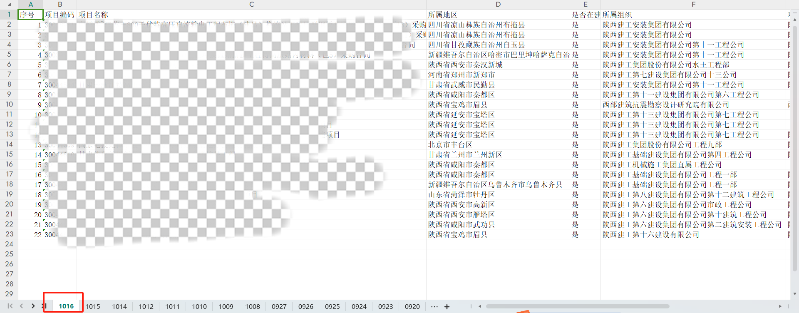Select the 所属地区 header cell
The width and height of the screenshot is (799, 313).
click(x=498, y=15)
